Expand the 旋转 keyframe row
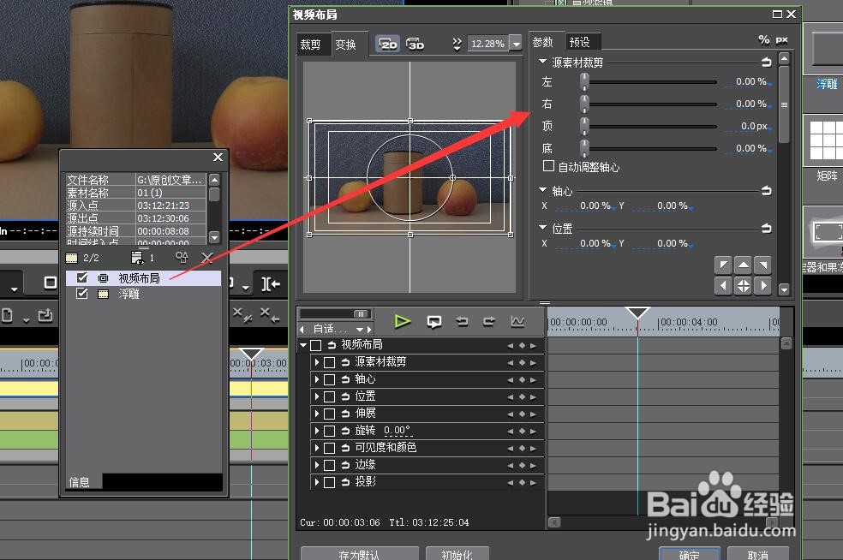Screen dimensions: 843x560 [317, 431]
